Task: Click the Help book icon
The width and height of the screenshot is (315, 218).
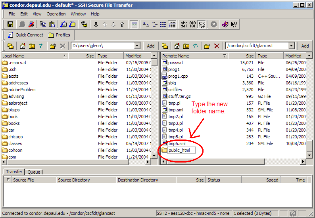Action: pos(225,25)
